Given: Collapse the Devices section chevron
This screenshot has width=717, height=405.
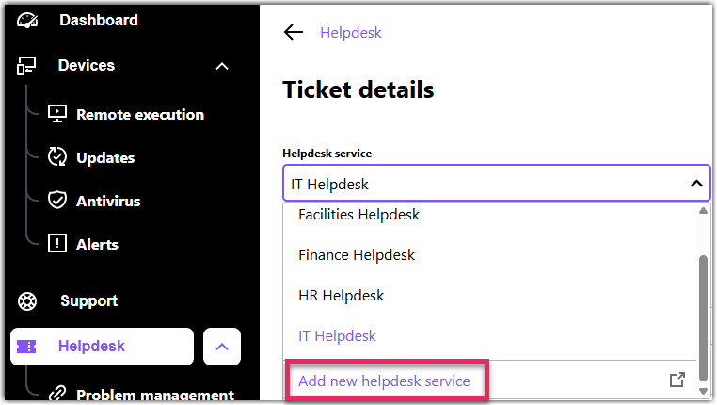Looking at the screenshot, I should [222, 66].
